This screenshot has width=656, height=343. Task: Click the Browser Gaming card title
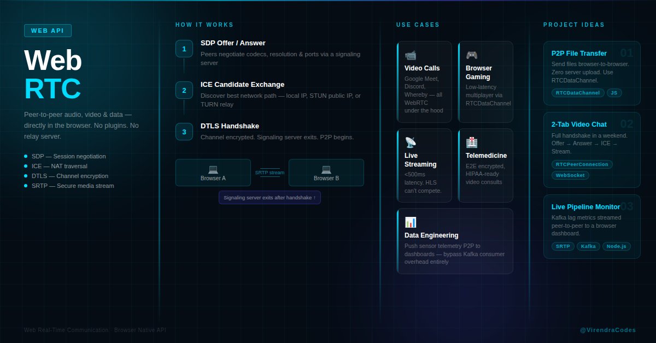[479, 73]
